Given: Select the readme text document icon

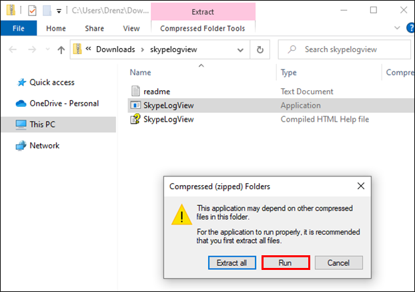Looking at the screenshot, I should (135, 92).
